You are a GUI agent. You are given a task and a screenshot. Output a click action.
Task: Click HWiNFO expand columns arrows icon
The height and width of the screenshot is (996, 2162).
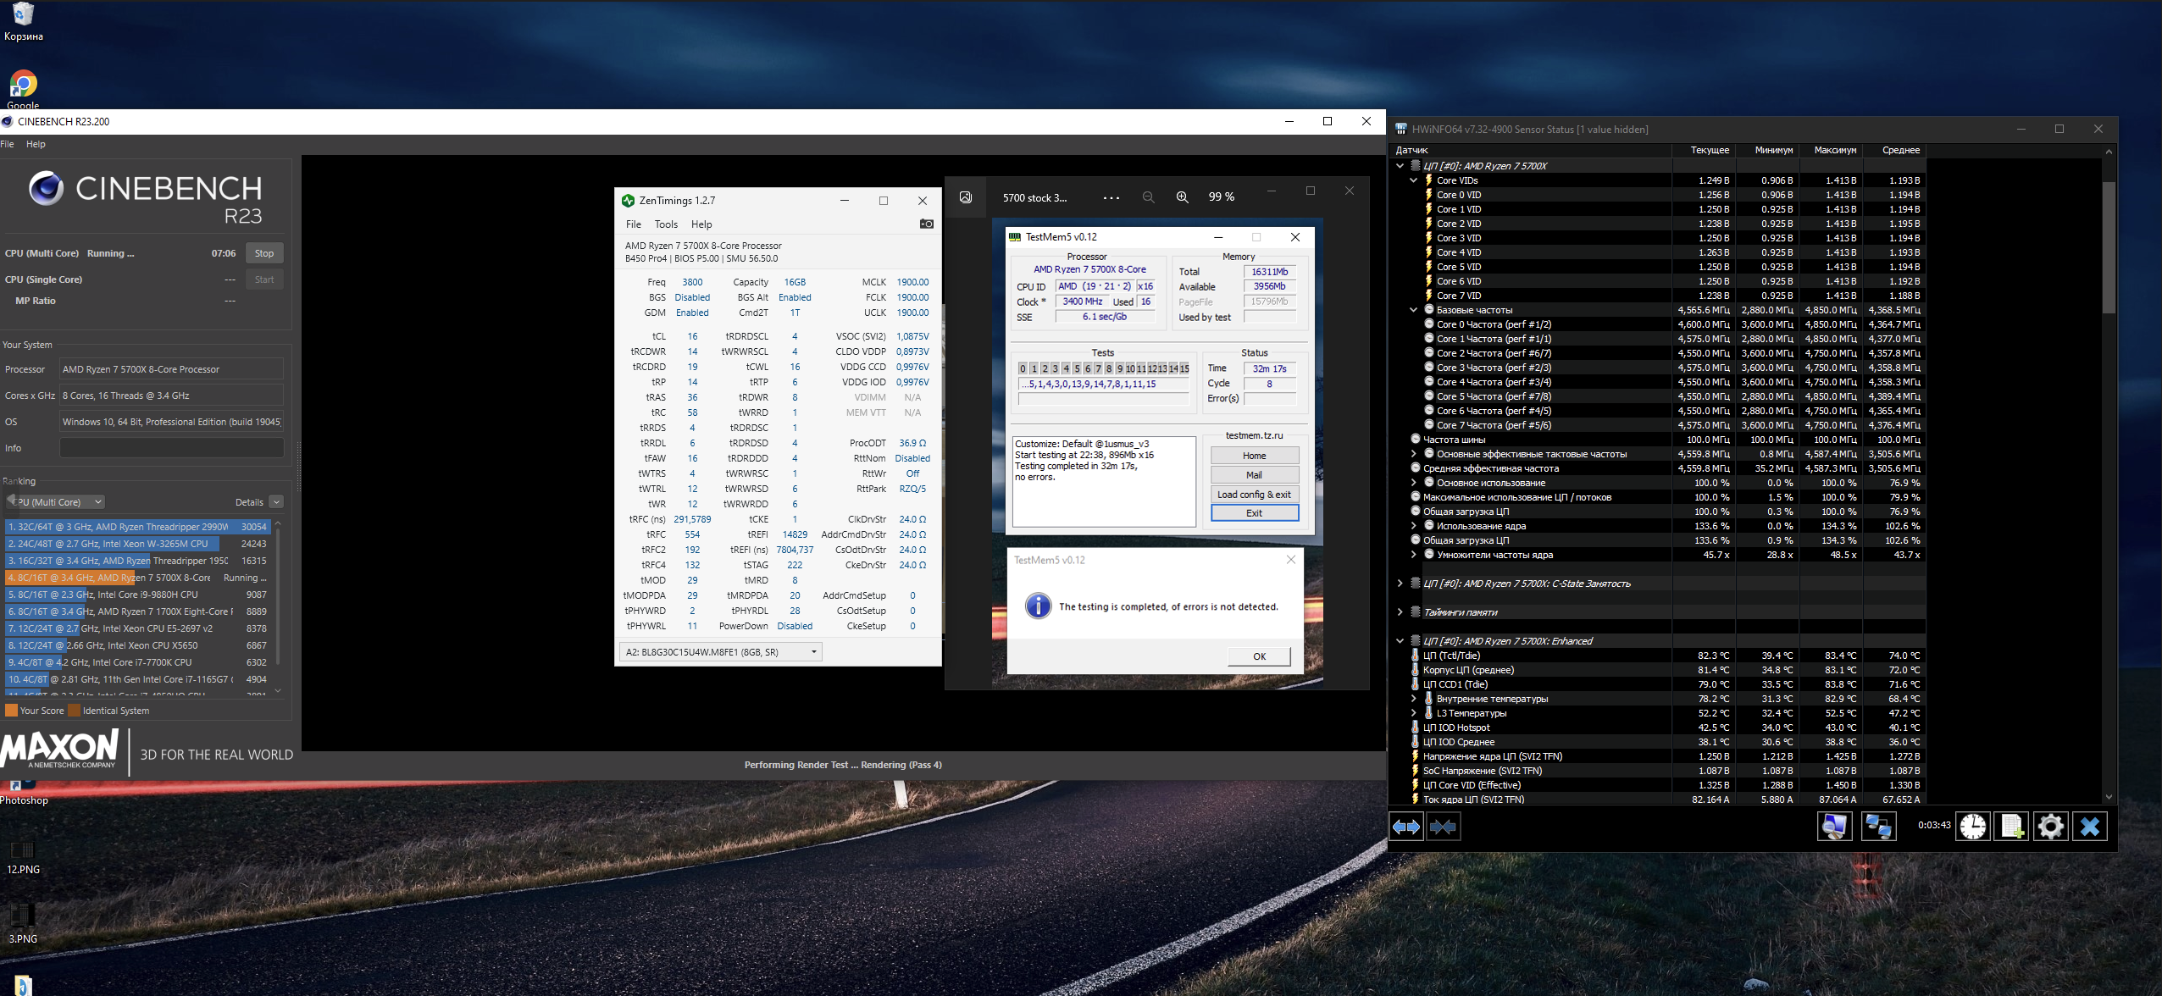(1406, 827)
